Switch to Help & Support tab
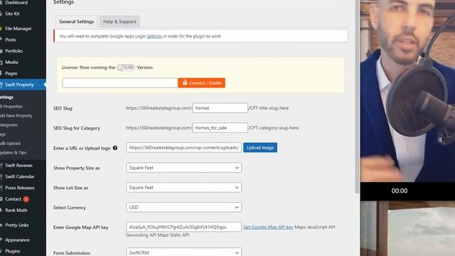 pos(119,21)
